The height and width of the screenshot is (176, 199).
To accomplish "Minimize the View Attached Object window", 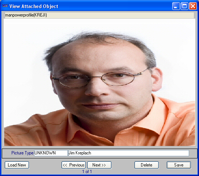I will [x=176, y=6].
